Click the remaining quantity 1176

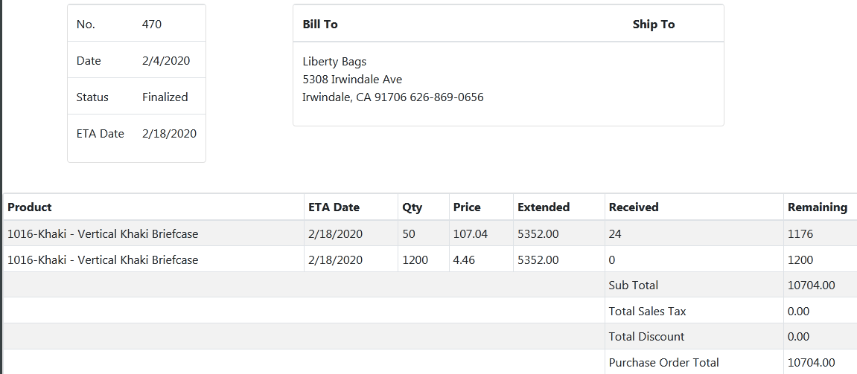tap(800, 234)
